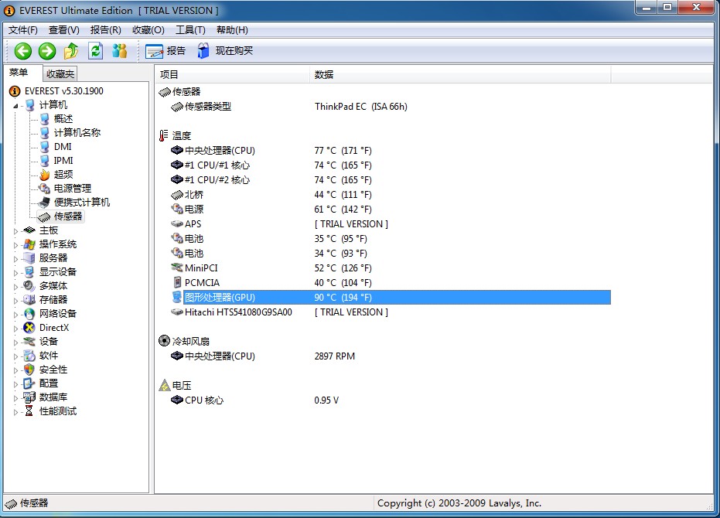Expand the 操作系统 tree node
The image size is (720, 518).
tap(15, 245)
